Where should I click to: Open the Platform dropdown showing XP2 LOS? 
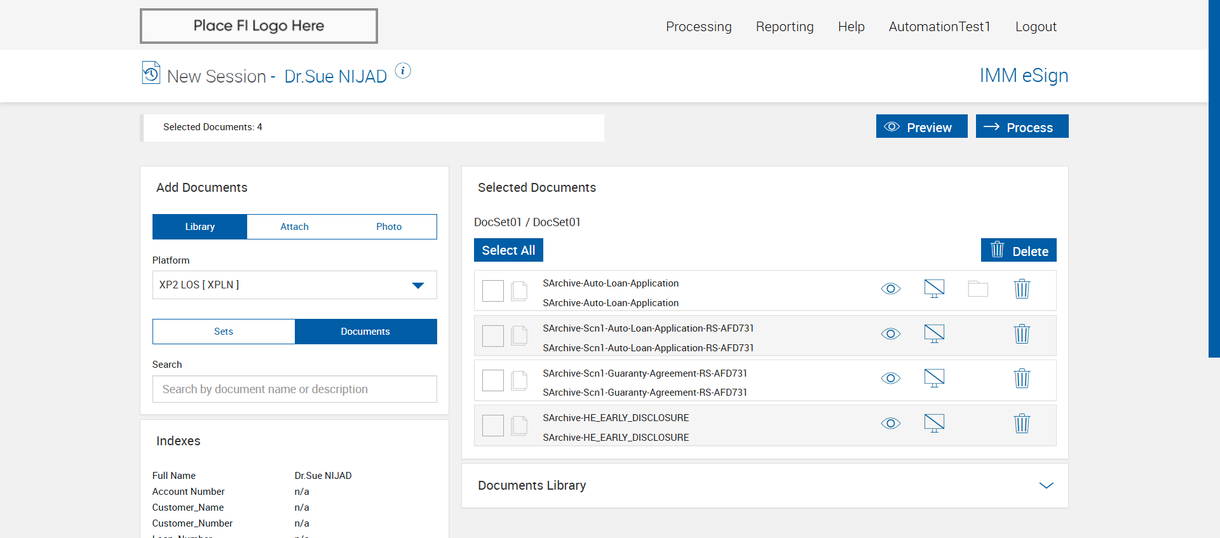[x=295, y=285]
